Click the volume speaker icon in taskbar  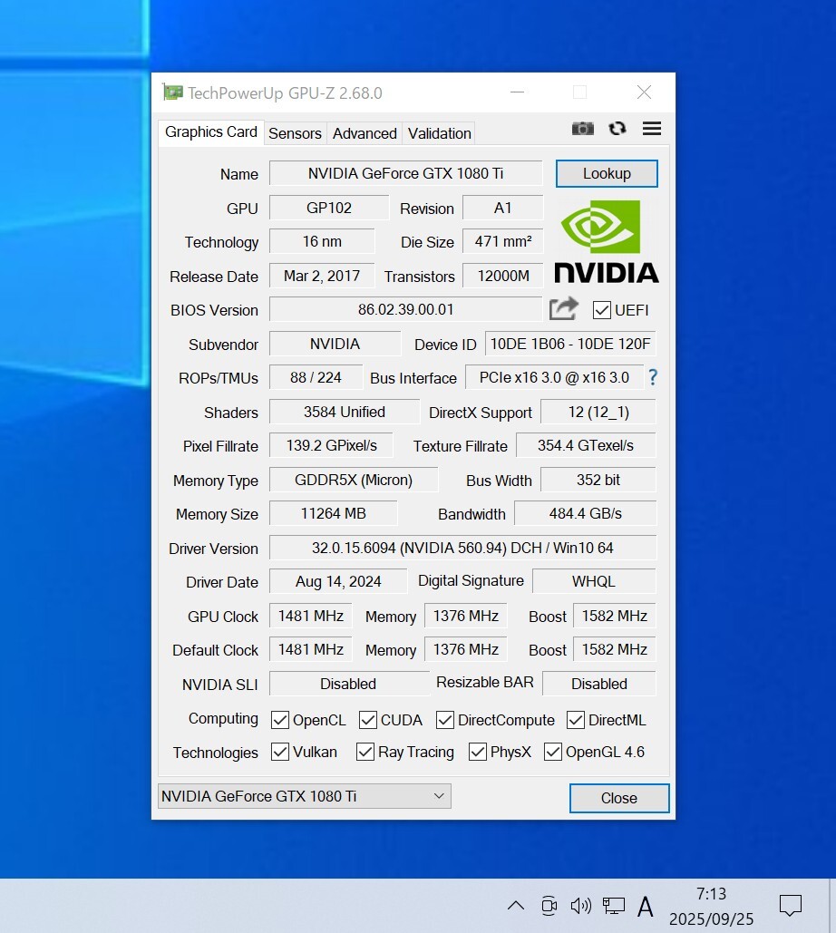click(x=580, y=905)
